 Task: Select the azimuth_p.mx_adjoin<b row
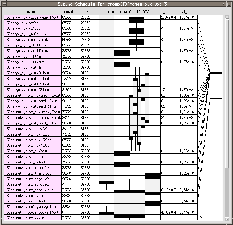point(32,184)
